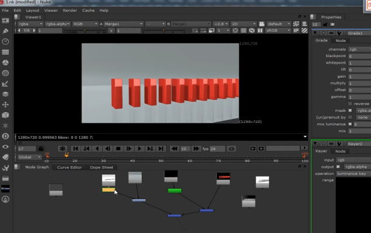This screenshot has width=371, height=233.
Task: Open the Time nodes clock icon
Action: point(5,41)
